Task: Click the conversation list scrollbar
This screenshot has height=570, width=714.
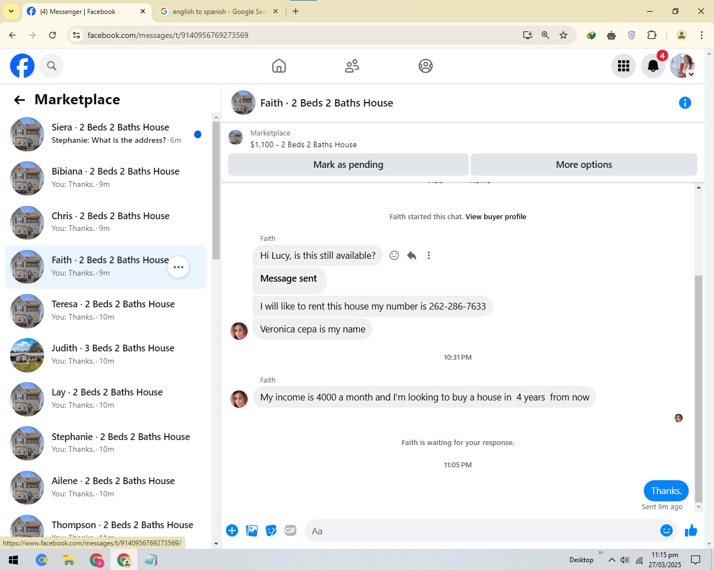Action: pyautogui.click(x=216, y=190)
